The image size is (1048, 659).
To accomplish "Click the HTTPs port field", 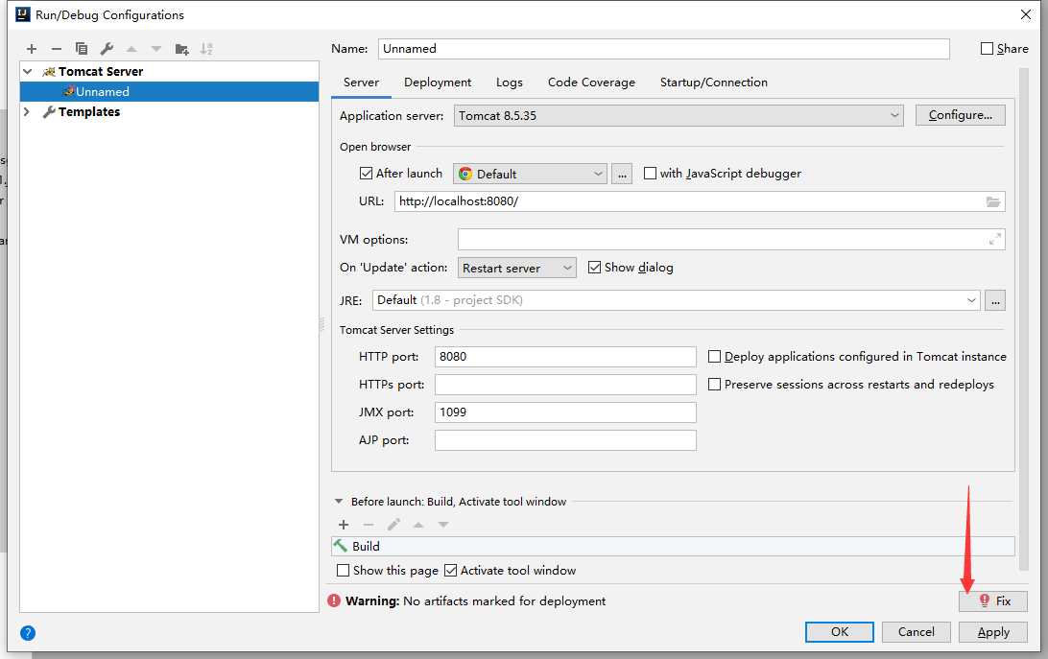I will pyautogui.click(x=565, y=385).
